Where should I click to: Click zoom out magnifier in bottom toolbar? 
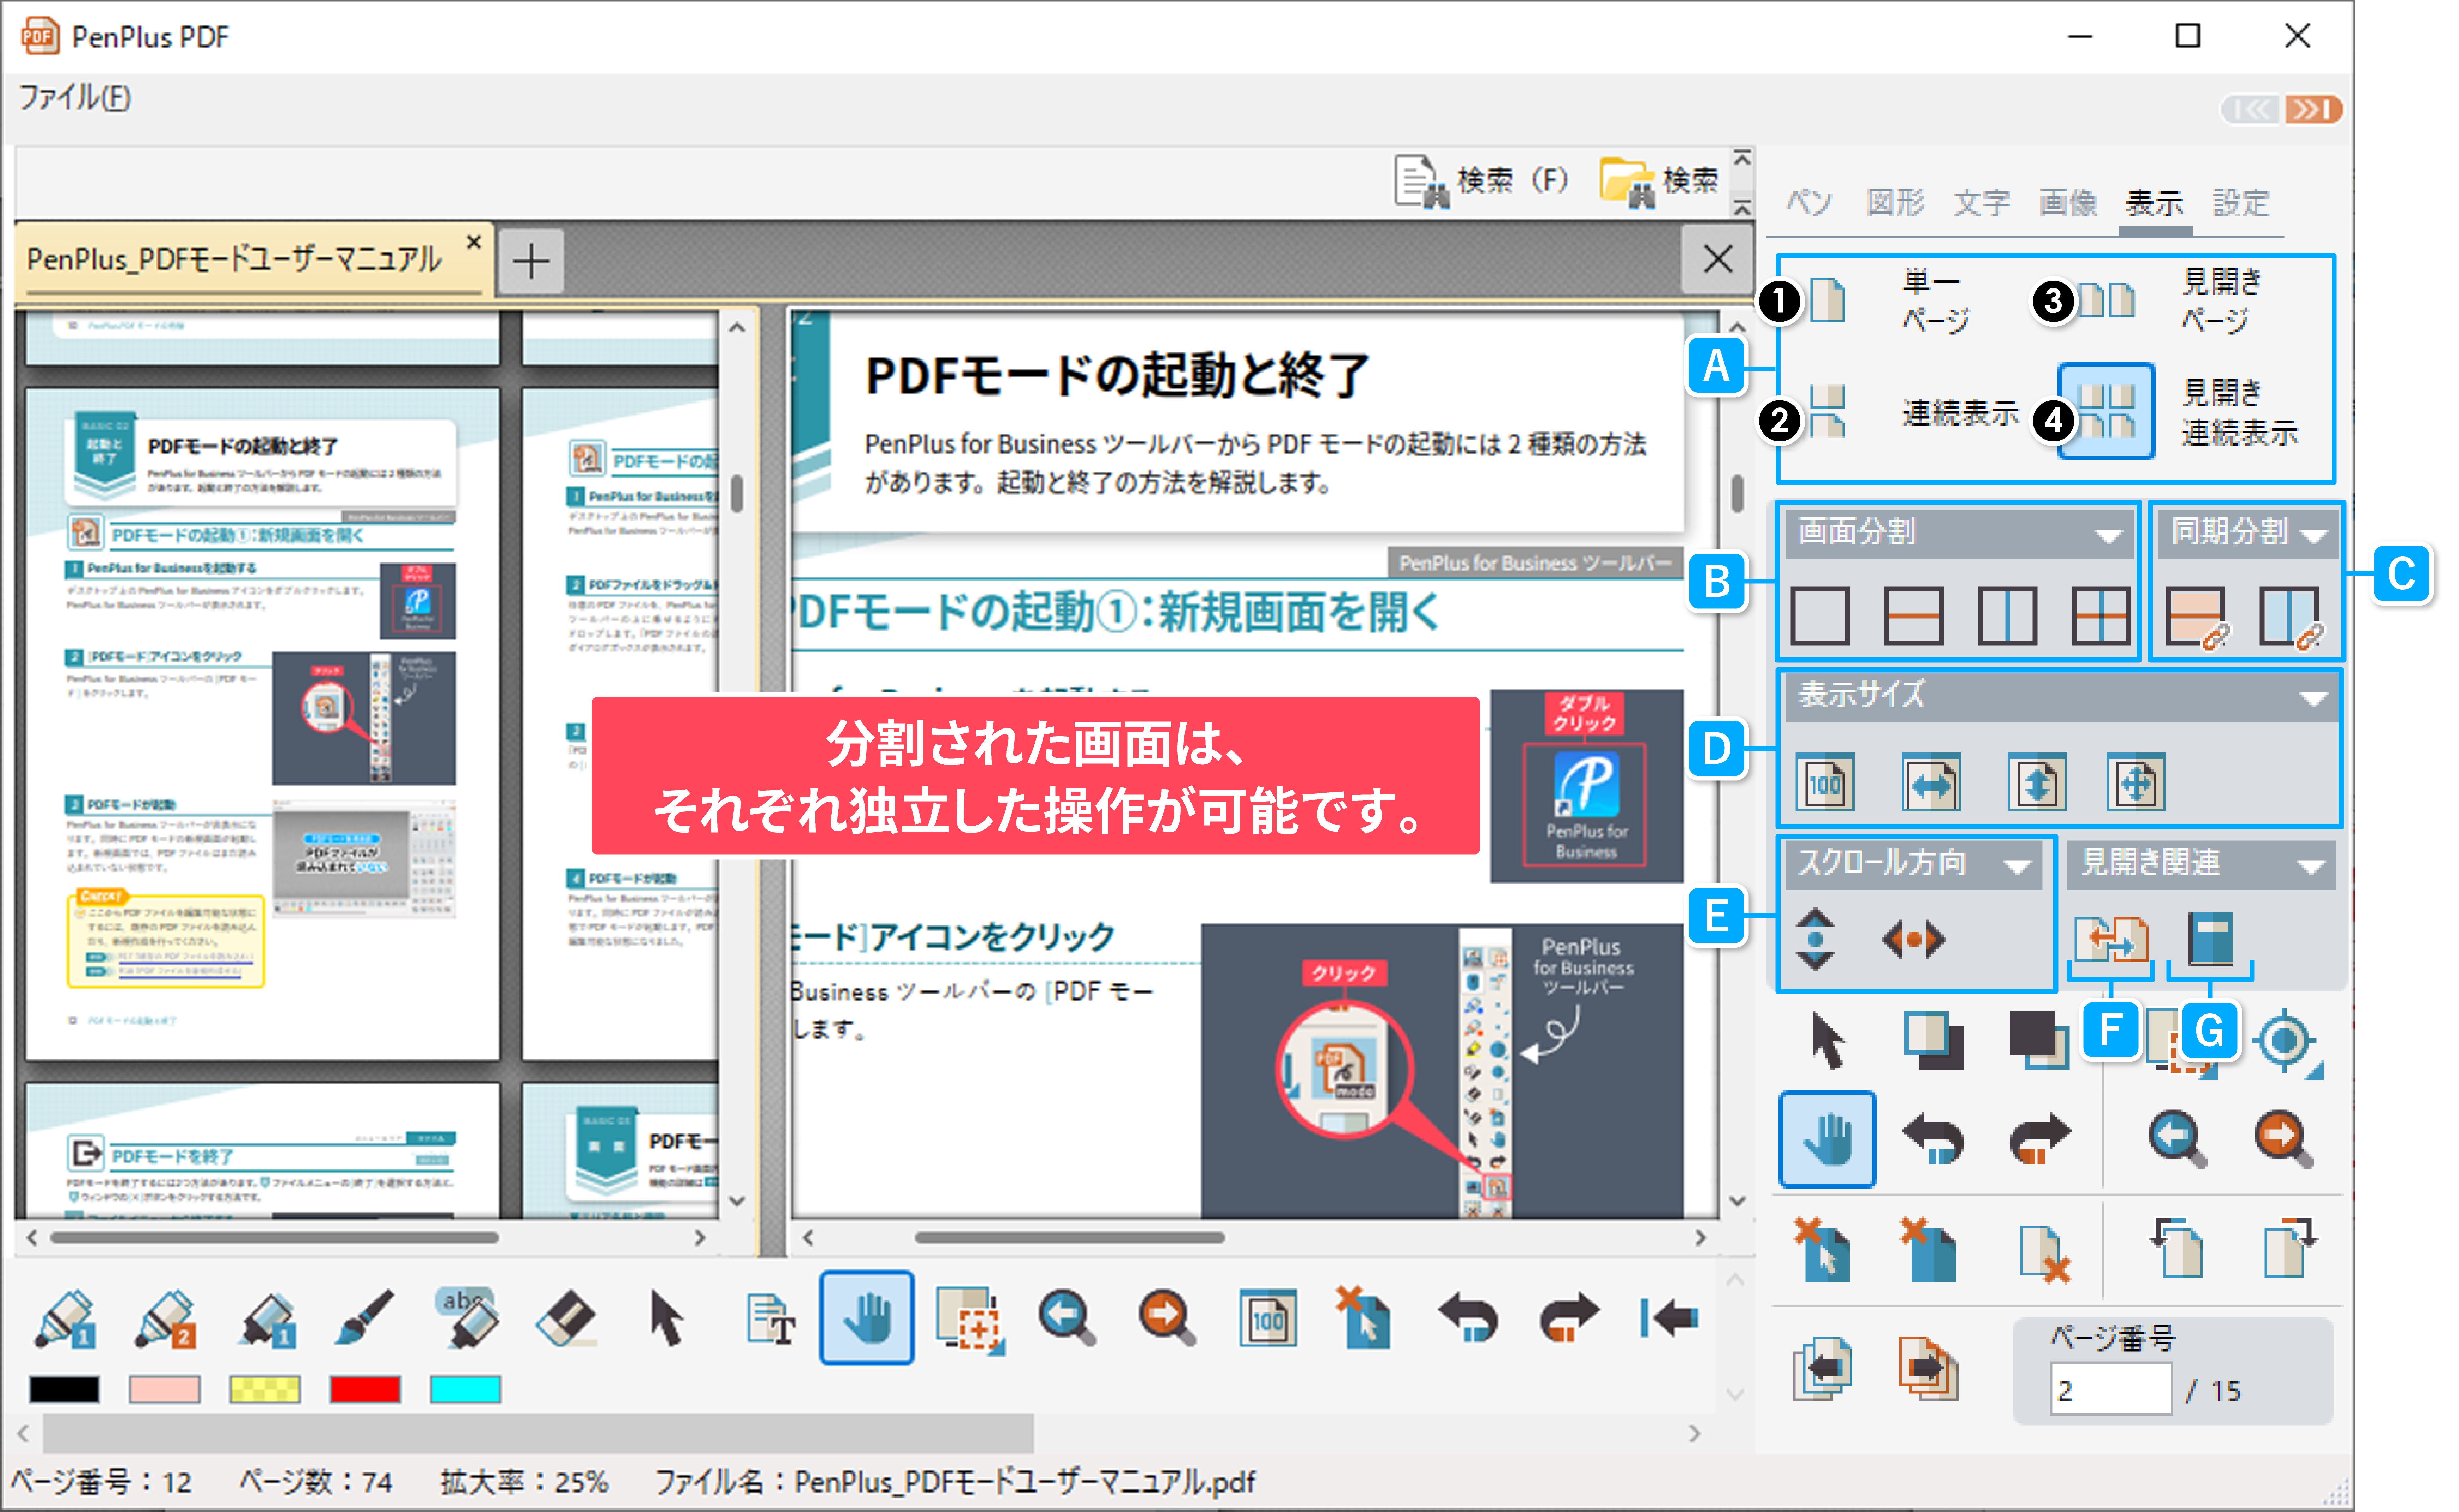coord(1067,1318)
